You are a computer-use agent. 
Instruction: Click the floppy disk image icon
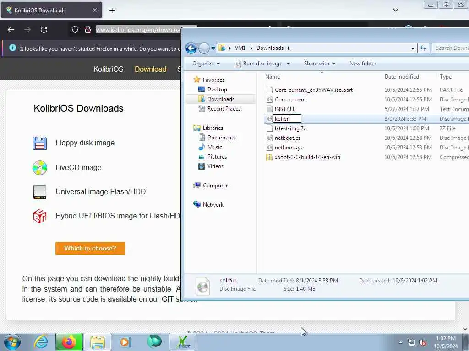click(x=40, y=143)
